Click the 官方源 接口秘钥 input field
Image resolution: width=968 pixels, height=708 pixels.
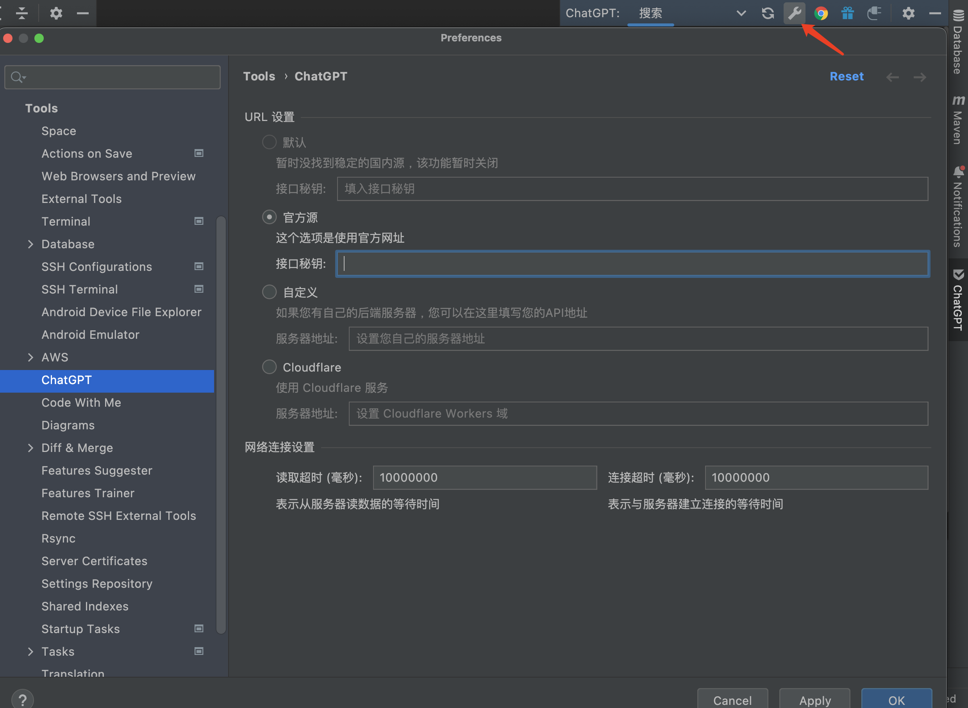pyautogui.click(x=632, y=263)
